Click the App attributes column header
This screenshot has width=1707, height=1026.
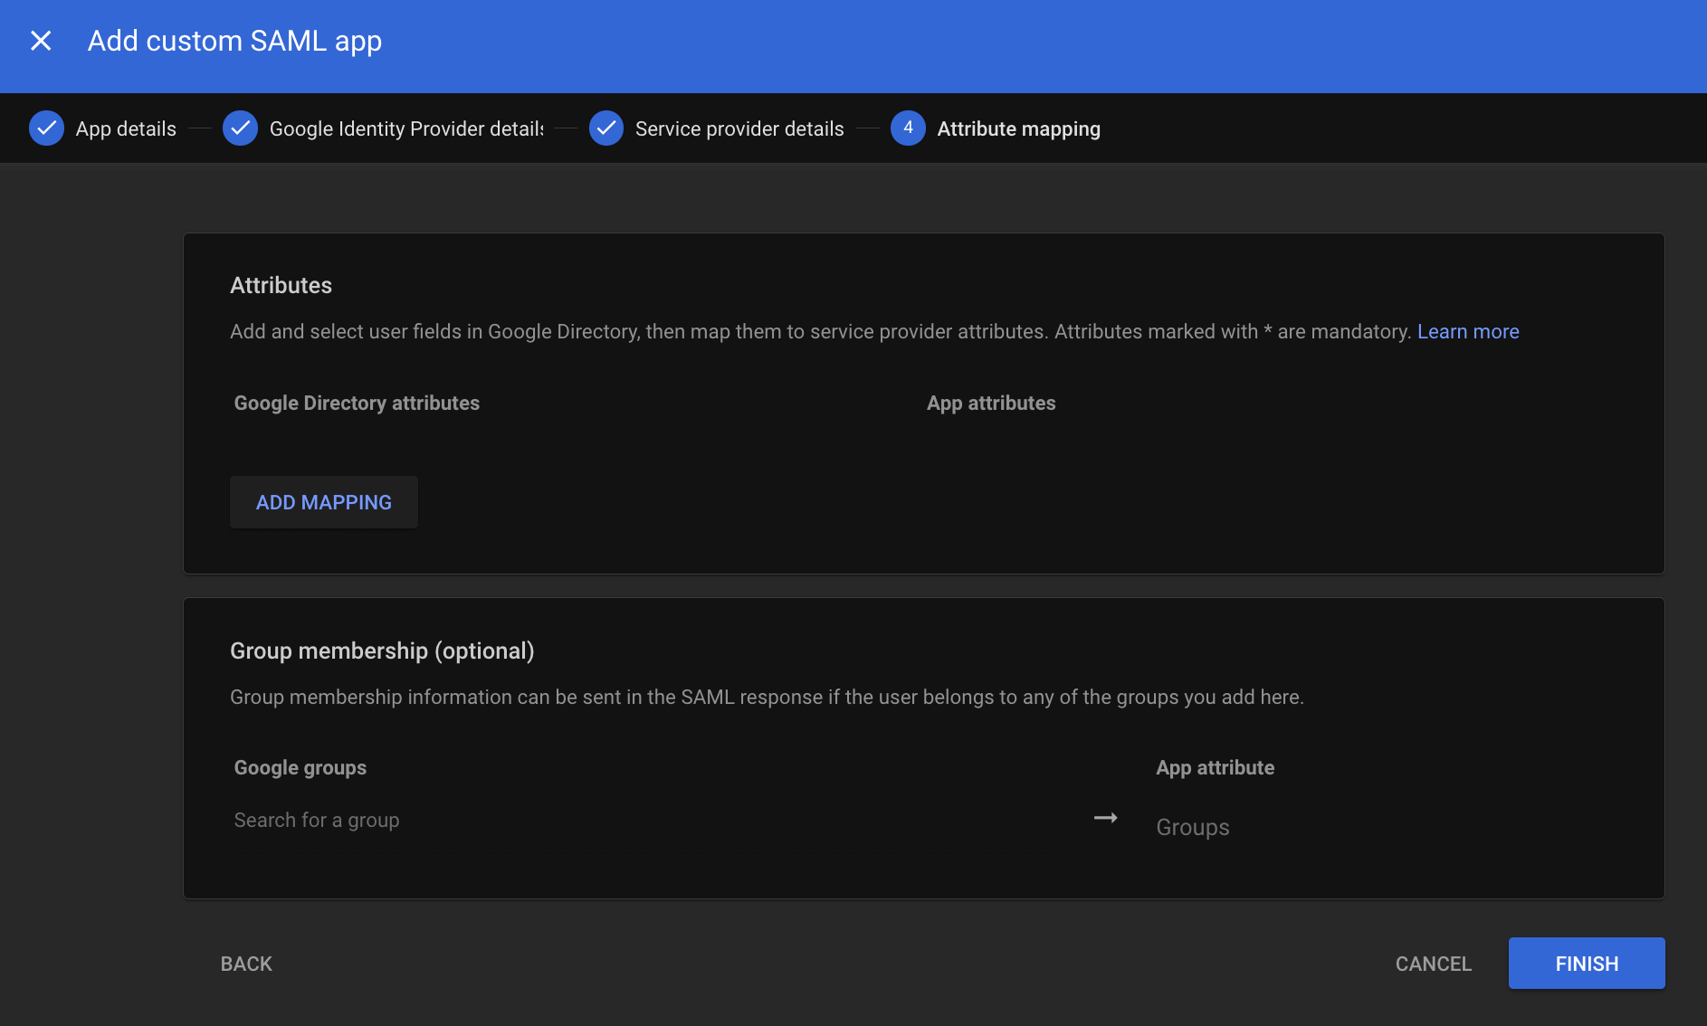(x=991, y=403)
